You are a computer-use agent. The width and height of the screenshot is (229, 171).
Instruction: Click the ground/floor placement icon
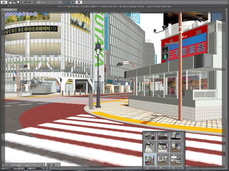point(28,165)
